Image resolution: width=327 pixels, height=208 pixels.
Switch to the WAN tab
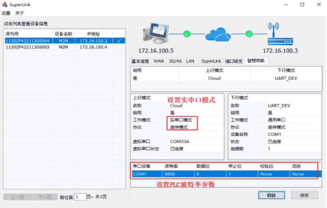[159, 61]
